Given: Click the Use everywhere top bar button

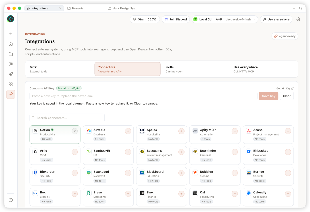Looking at the screenshot, I should 276,19.
